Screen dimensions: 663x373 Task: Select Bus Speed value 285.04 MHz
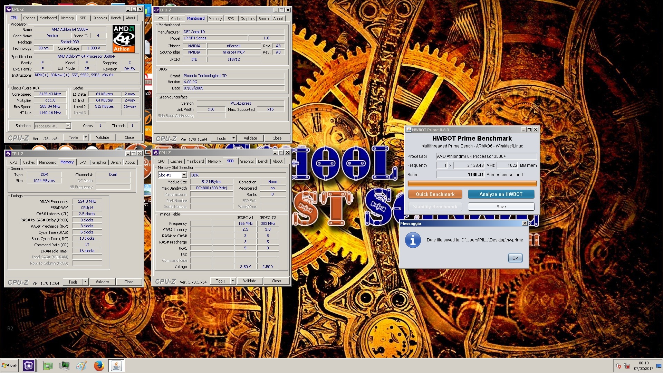[50, 106]
